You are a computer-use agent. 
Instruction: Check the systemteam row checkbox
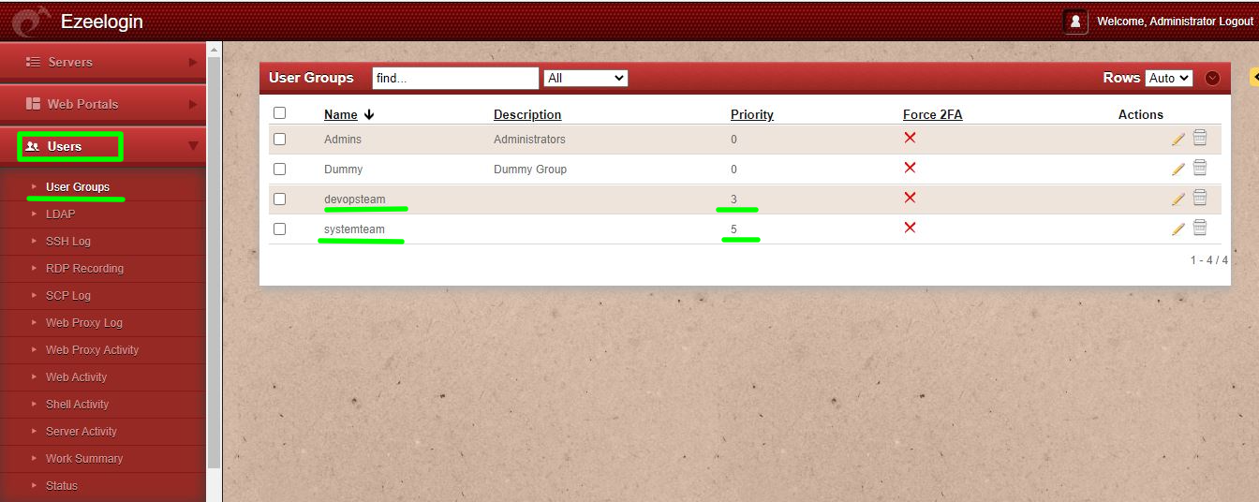[279, 229]
